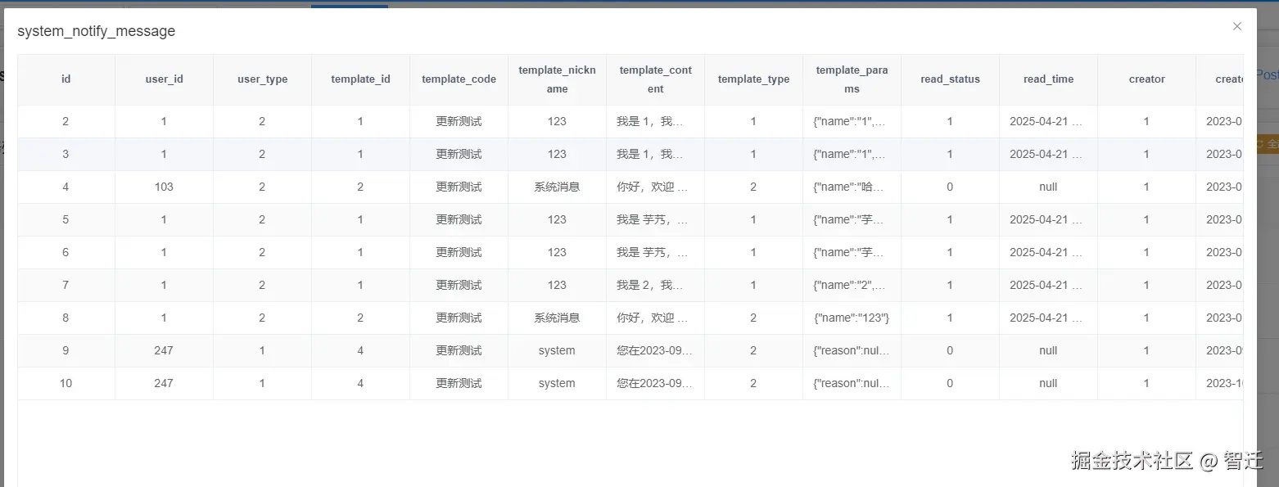This screenshot has height=487, width=1279.
Task: Select id cell with value 4
Action: pos(66,187)
